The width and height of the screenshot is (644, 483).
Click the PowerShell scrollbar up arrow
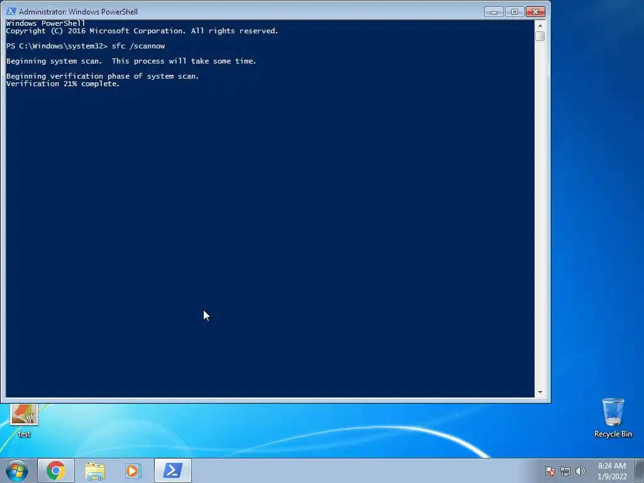[540, 25]
